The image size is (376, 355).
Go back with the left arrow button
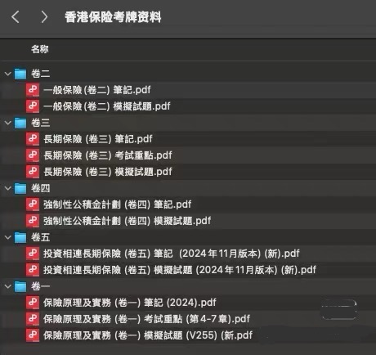coord(16,17)
